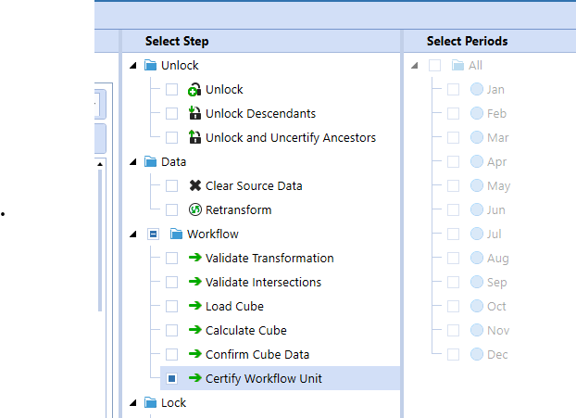Screen dimensions: 576x418
Task: Click the Select Step column header
Action: (177, 41)
